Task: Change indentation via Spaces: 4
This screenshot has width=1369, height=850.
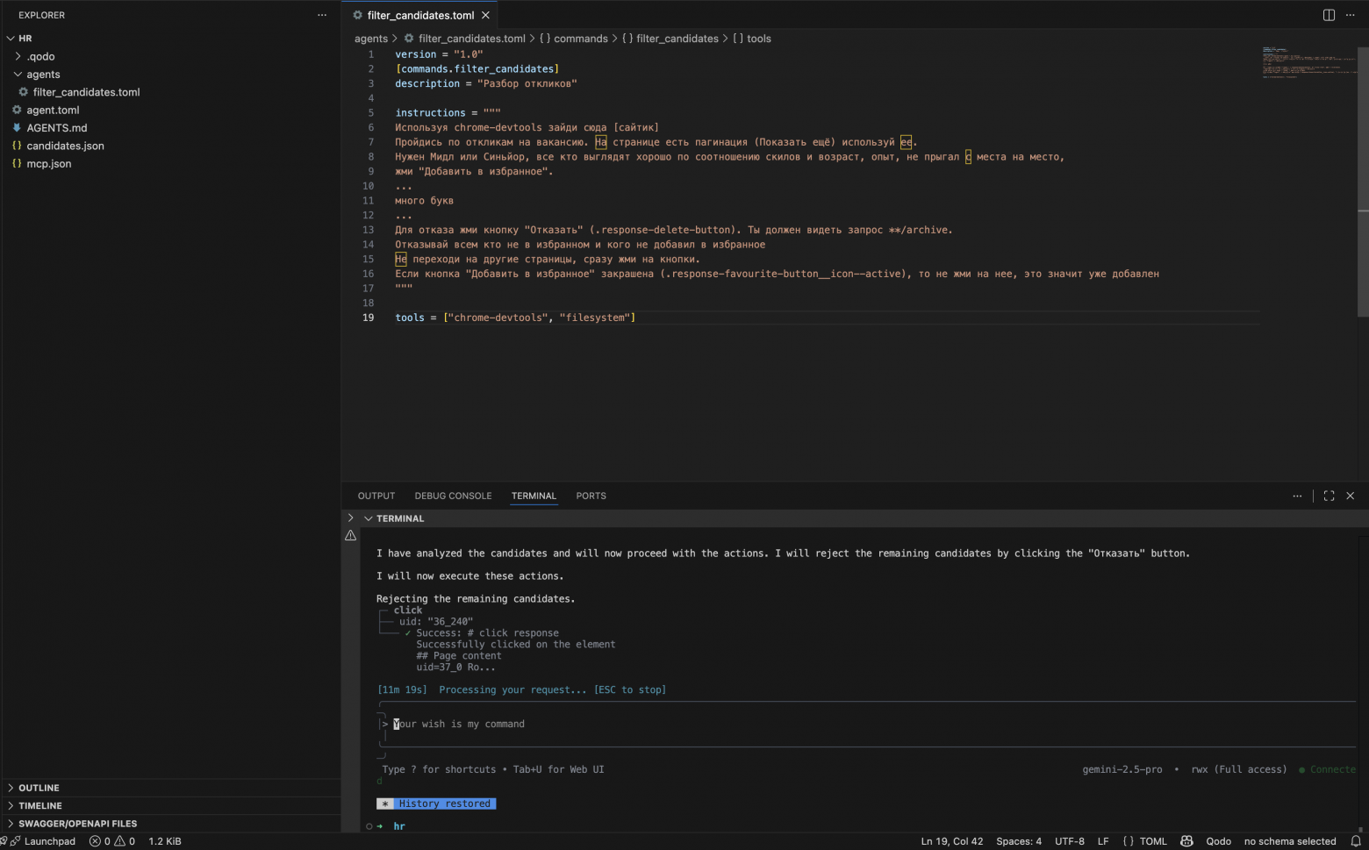Action: [1019, 841]
